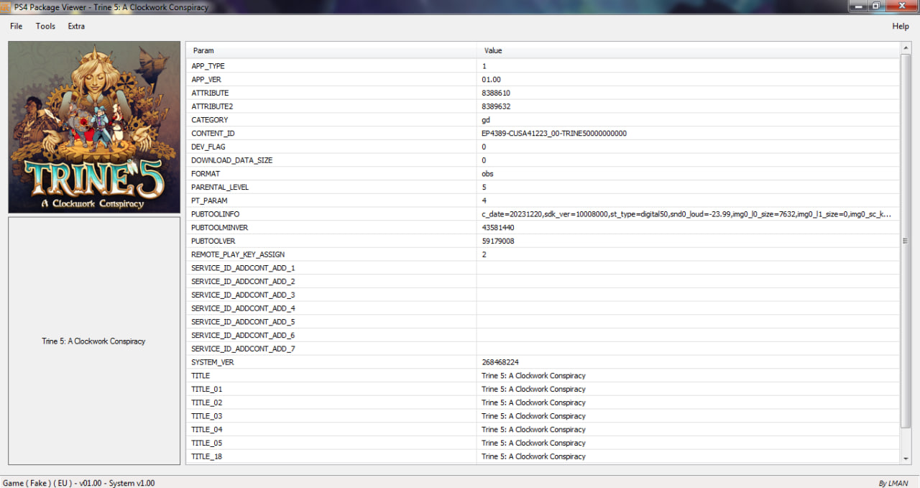Select the SERVICE_ID_ADDCONT_ADD_2 row

click(543, 282)
